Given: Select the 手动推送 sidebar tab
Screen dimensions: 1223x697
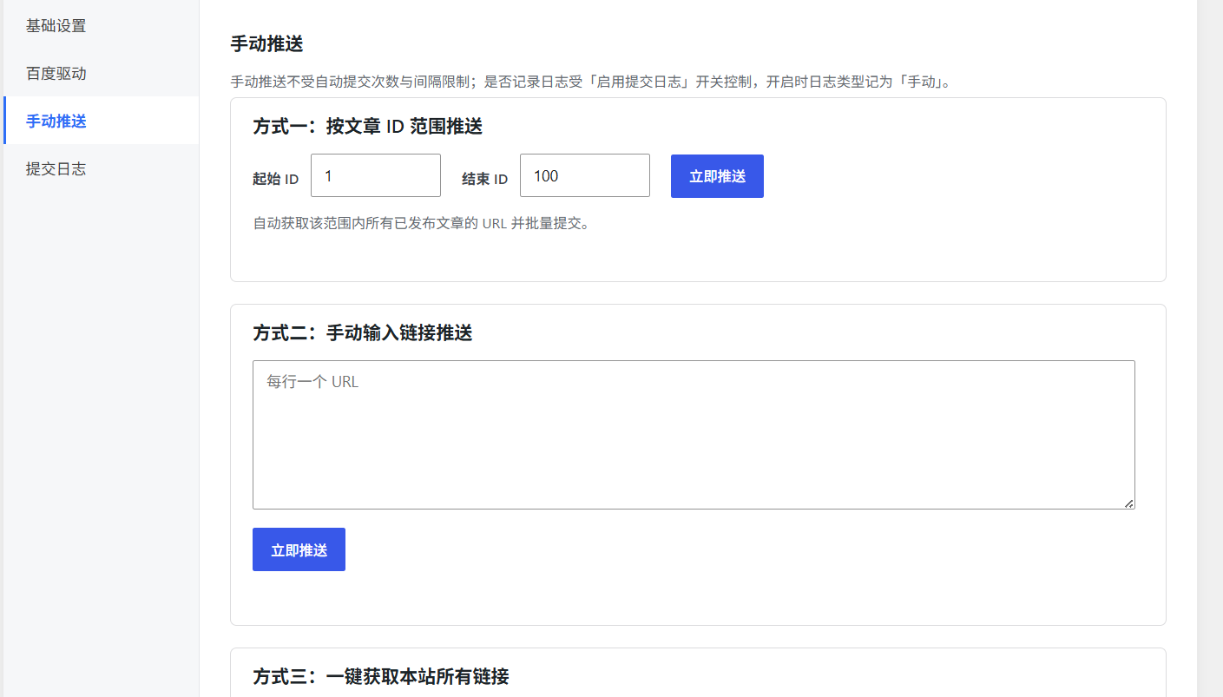Looking at the screenshot, I should coord(102,122).
